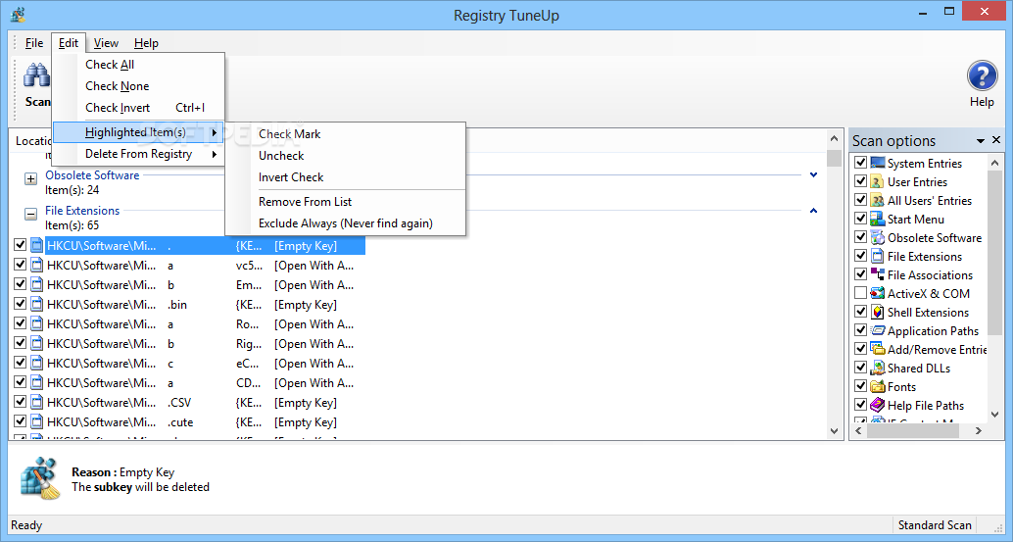
Task: Select Invert Check in the submenu
Action: click(345, 177)
